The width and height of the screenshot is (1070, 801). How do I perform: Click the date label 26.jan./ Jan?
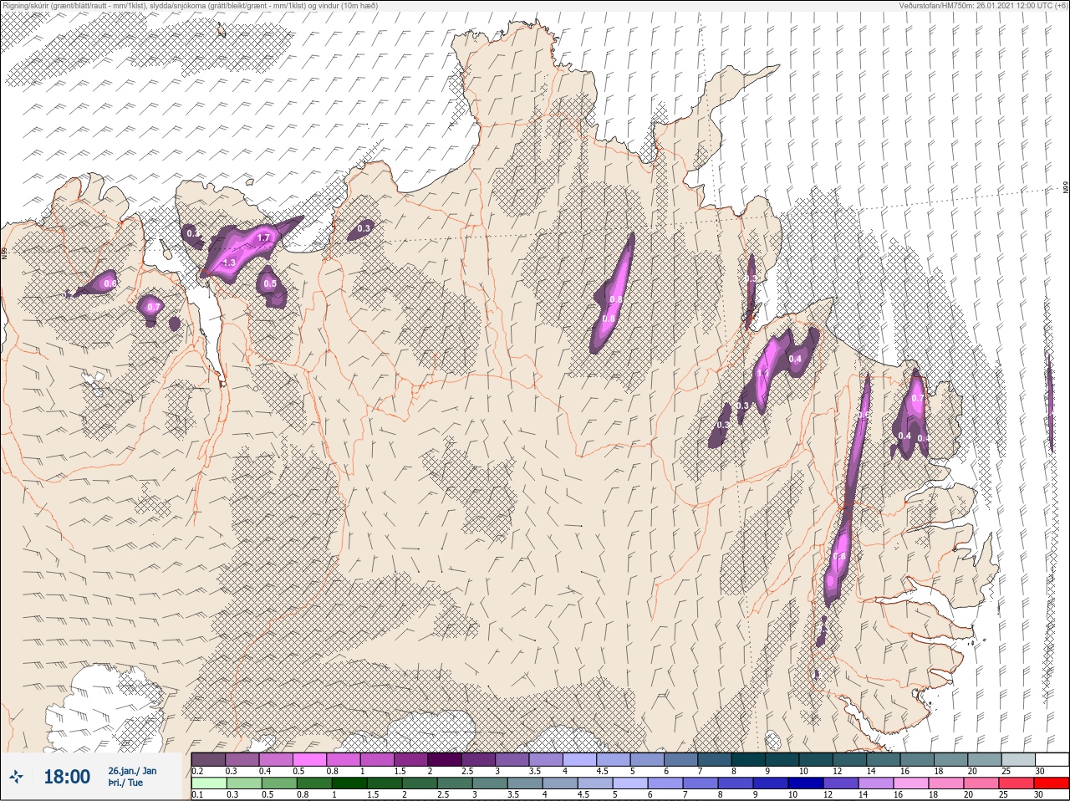tap(132, 771)
